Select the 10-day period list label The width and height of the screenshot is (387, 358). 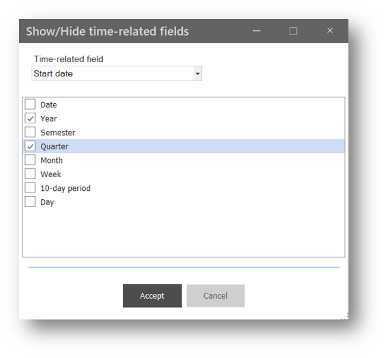(x=65, y=188)
